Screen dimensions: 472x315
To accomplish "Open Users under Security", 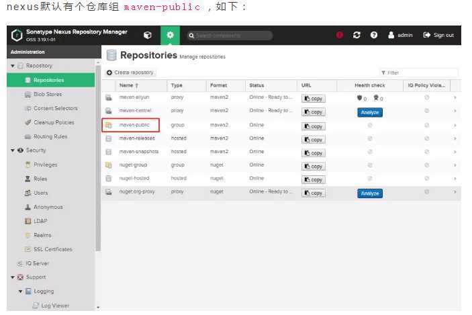I will click(40, 193).
